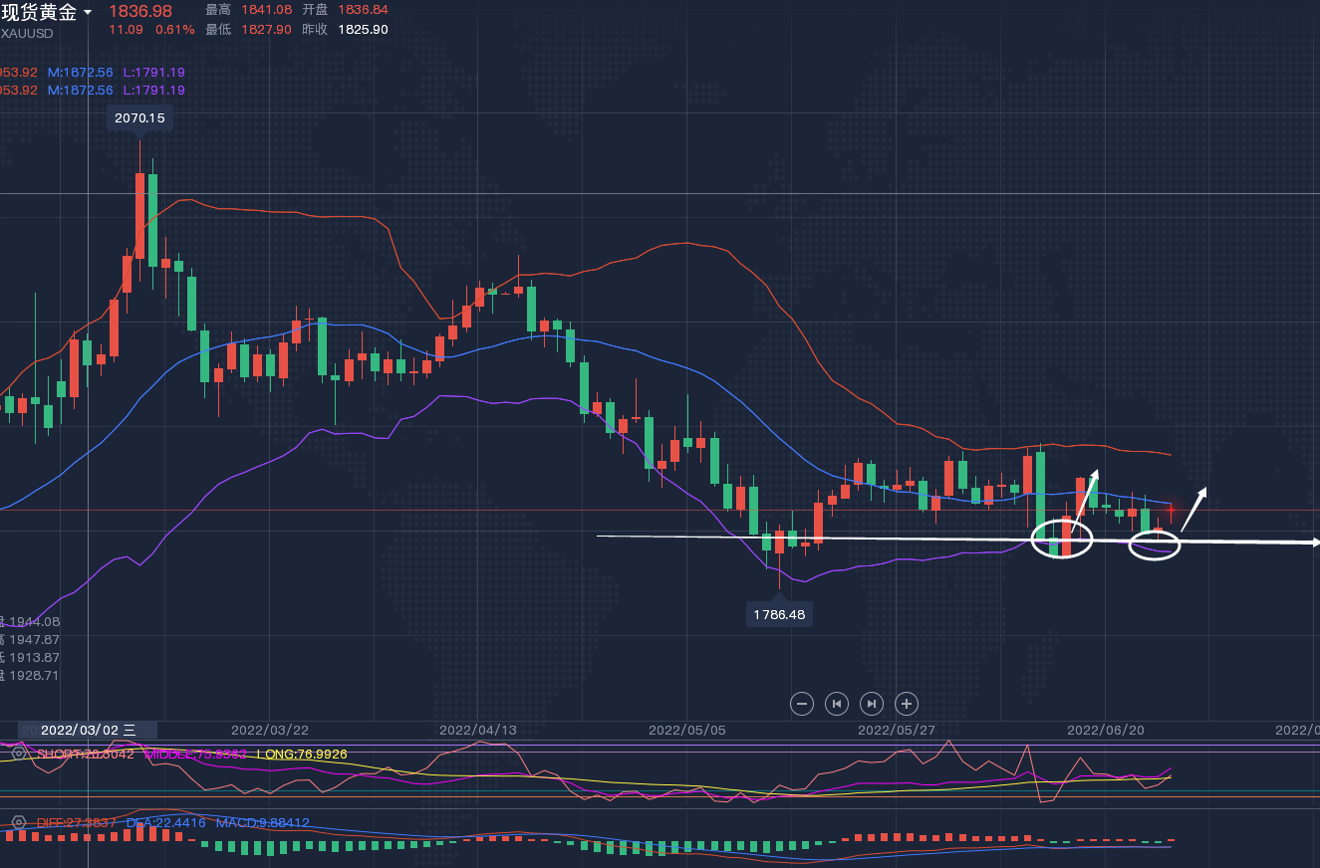The width and height of the screenshot is (1320, 868).
Task: Click the zoom out minus icon
Action: [802, 704]
